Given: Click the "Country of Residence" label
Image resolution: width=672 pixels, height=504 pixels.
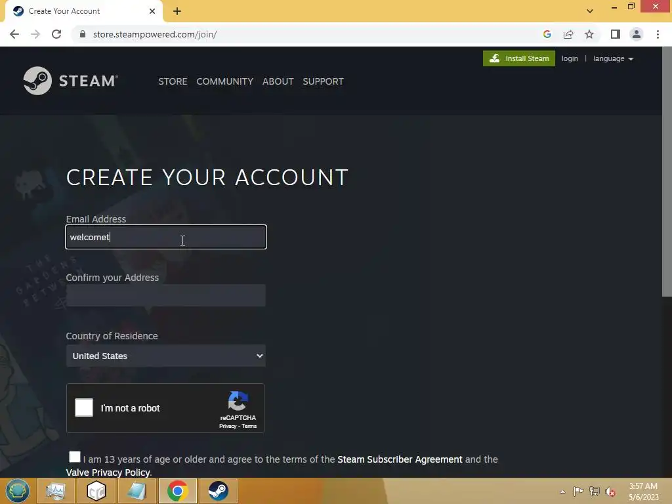Looking at the screenshot, I should coord(112,336).
